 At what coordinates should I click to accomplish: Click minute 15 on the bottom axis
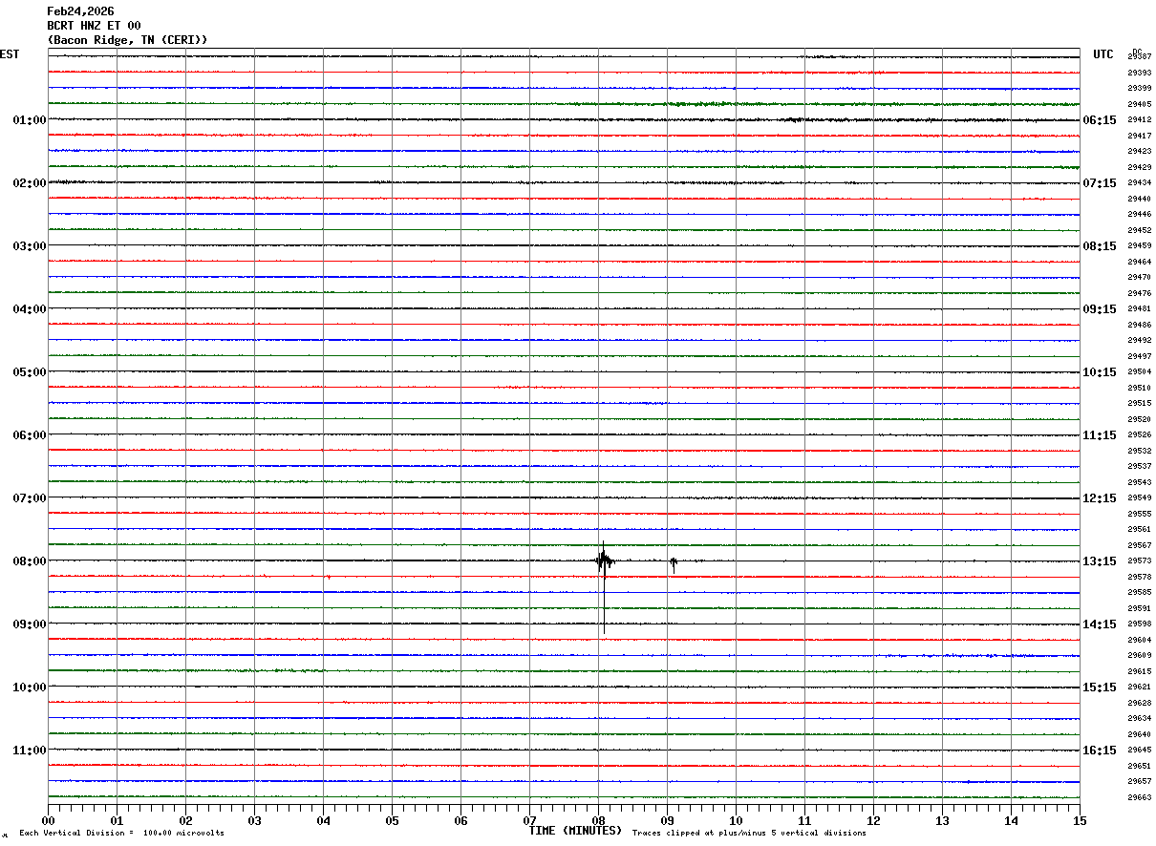pyautogui.click(x=1080, y=820)
